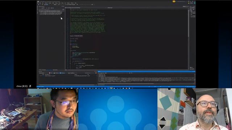The width and height of the screenshot is (232, 130).
Task: Select the blue avatar placeholder video tile
Action: coord(118,109)
